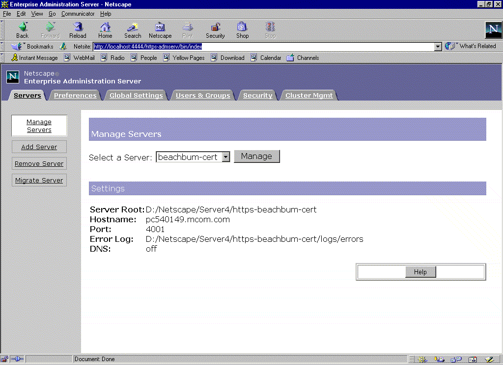Open the Manage Servers link

39,126
